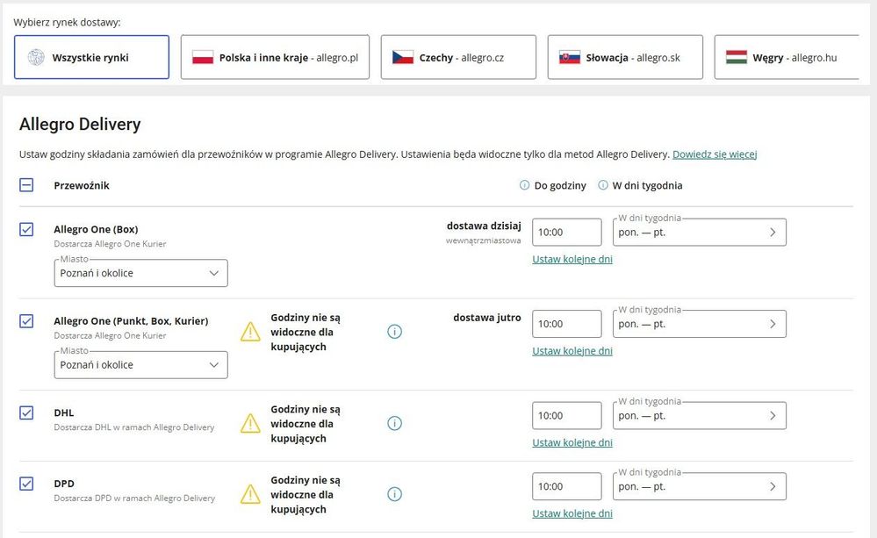Select Słowacja allegro.sk market tab
The width and height of the screenshot is (877, 538).
click(624, 58)
